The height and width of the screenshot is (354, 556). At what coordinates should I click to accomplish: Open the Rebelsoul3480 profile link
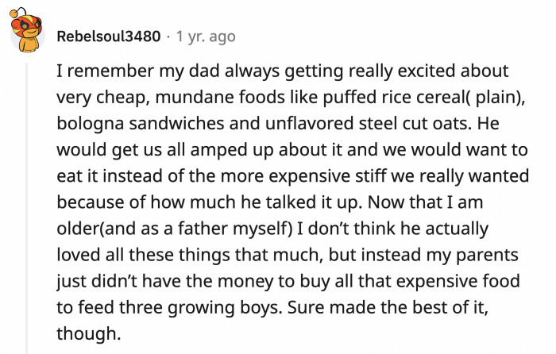click(107, 37)
